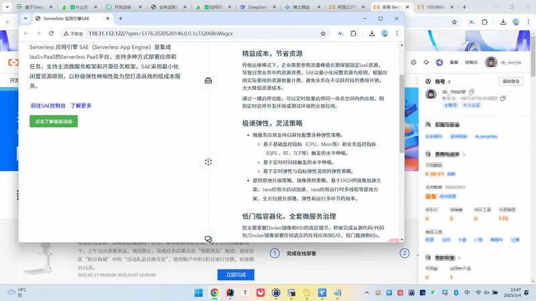The image size is (536, 301).
Task: Switch to the 阿里云开 background tab
Action: point(345,7)
